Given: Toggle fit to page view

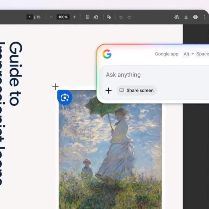Looking at the screenshot, I should pyautogui.click(x=88, y=17).
